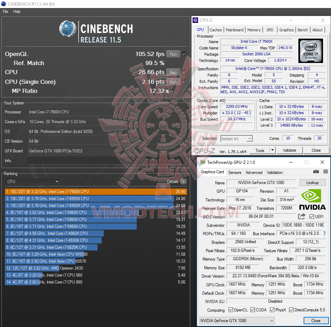
Task: Click the empty Info field in Cinebench
Action: pos(107,161)
